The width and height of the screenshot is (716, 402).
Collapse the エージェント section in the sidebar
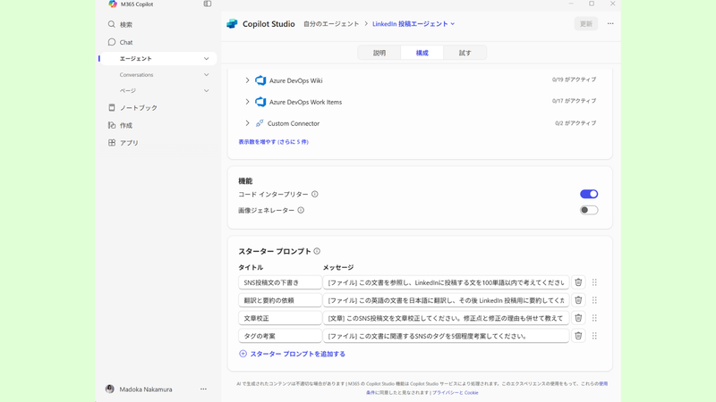click(x=206, y=59)
